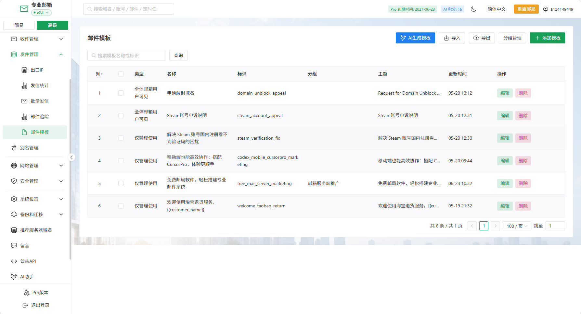Click the 查询 search button
This screenshot has height=314, width=581.
178,55
